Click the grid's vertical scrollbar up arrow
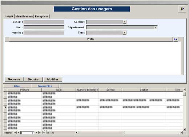189x137 pixels. pyautogui.click(x=184, y=90)
